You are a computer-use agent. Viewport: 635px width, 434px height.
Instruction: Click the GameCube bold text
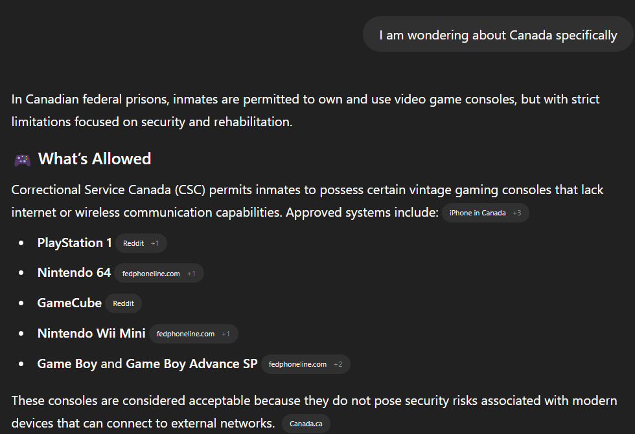[x=69, y=303]
